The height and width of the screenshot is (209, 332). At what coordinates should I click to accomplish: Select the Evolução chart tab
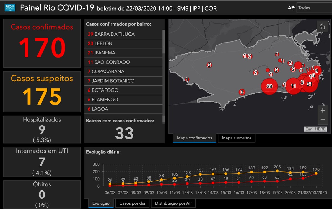[x=101, y=203]
